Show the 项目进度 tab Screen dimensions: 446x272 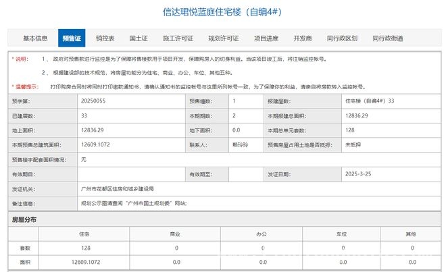[266, 38]
